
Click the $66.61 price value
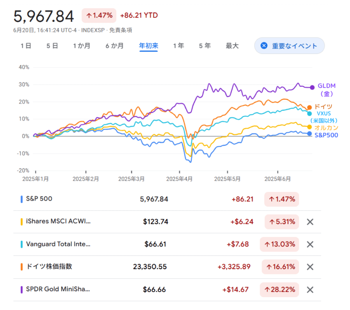[x=155, y=244]
